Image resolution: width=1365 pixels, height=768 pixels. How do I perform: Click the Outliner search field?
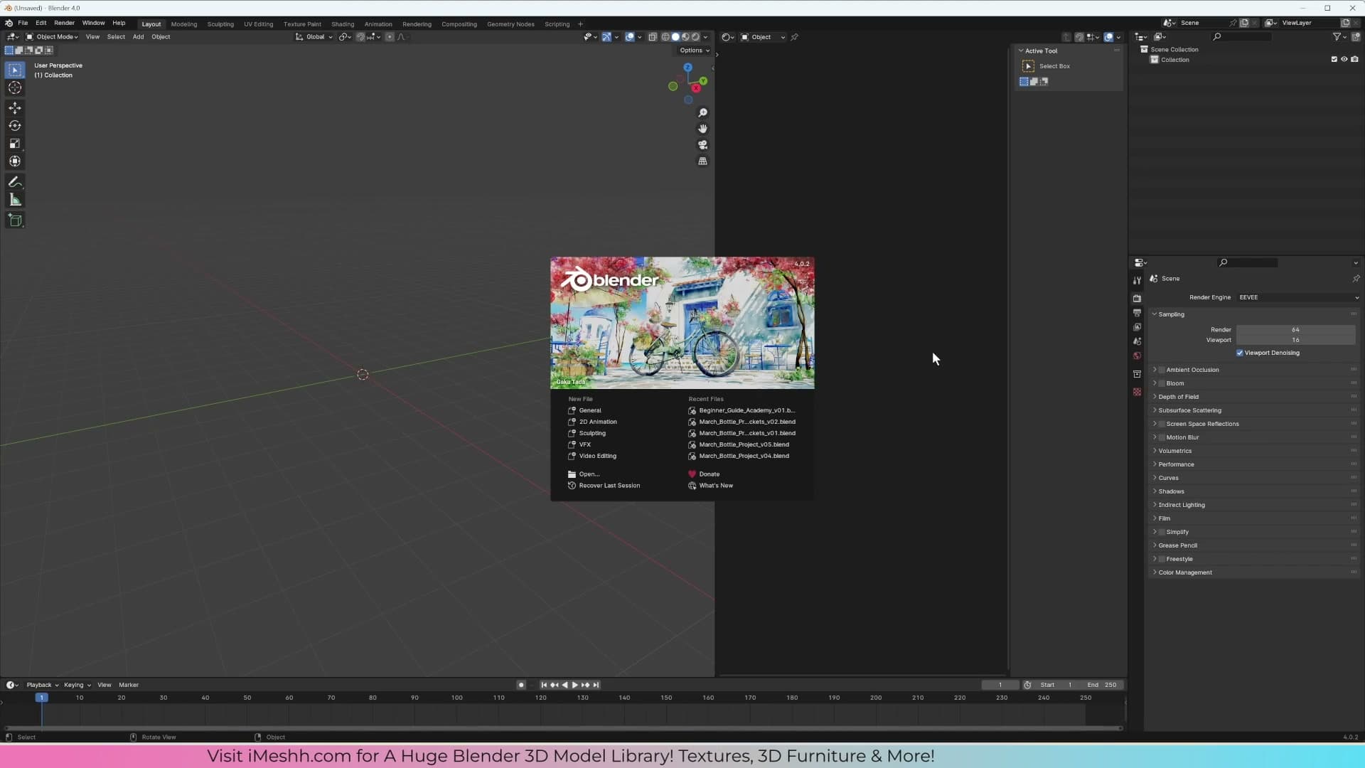1241,37
